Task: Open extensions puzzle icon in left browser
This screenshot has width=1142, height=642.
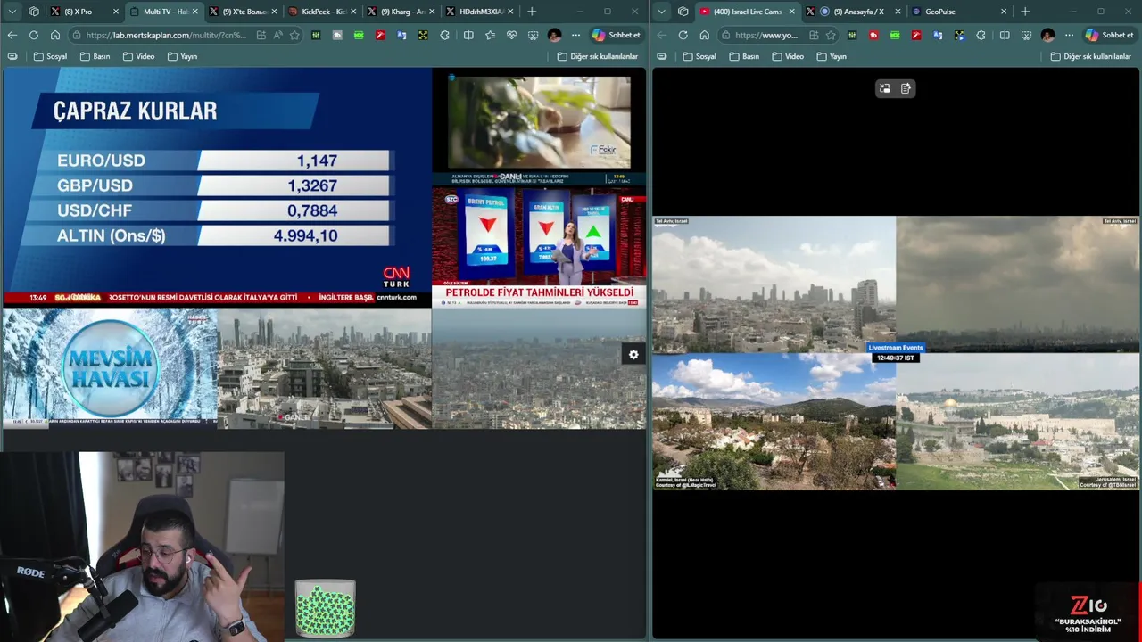Action: (444, 35)
